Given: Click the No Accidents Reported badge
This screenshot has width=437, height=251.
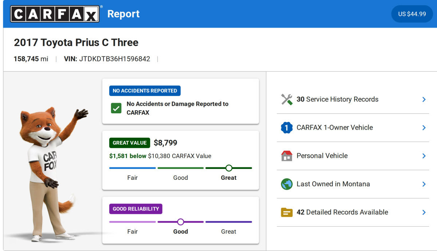Looking at the screenshot, I should point(145,91).
